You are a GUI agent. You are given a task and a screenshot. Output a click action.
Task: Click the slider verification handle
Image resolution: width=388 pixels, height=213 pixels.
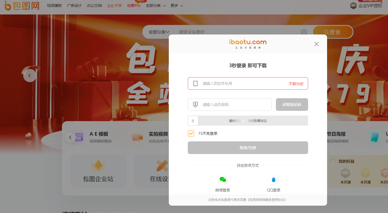click(193, 121)
